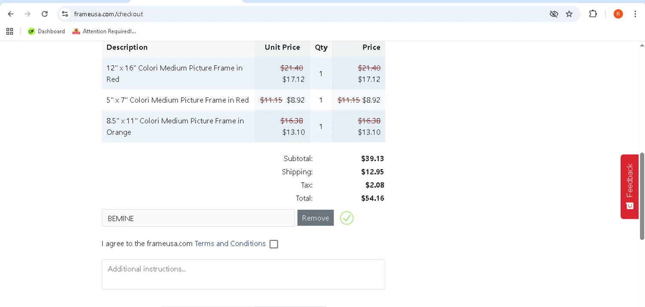Open the Chrome profile avatar
Screen dimensions: 645x307
click(x=618, y=14)
